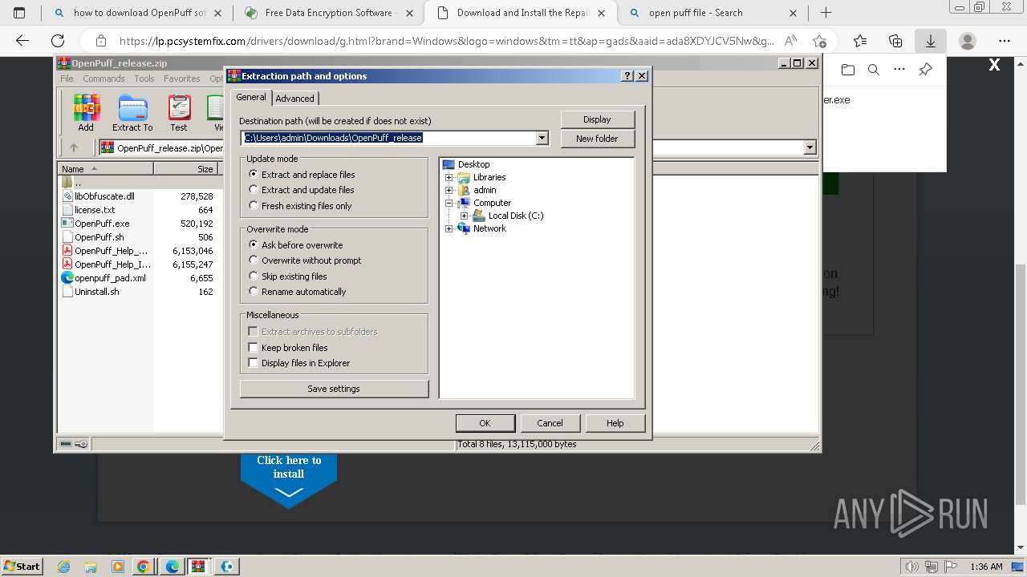1027x577 pixels.
Task: Open the WinRAR Tools menu
Action: [144, 79]
